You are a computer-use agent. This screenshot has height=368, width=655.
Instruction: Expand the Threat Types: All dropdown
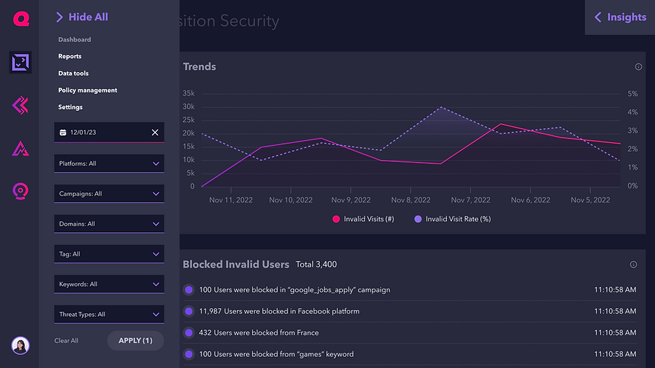tap(109, 314)
